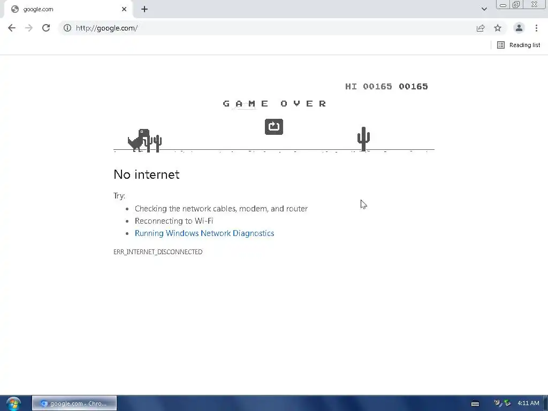Click the forward navigation arrow
The width and height of the screenshot is (548, 411).
(29, 28)
